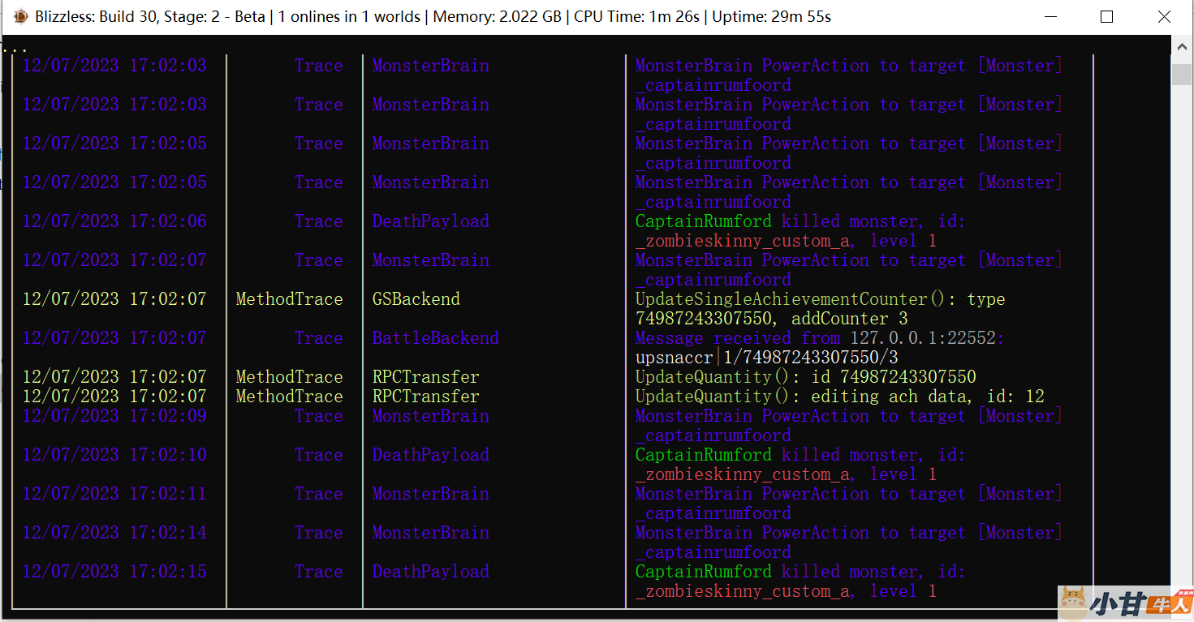The width and height of the screenshot is (1194, 622).
Task: Click RPCTransfer in the 'id 74987243307550' row
Action: coord(425,376)
